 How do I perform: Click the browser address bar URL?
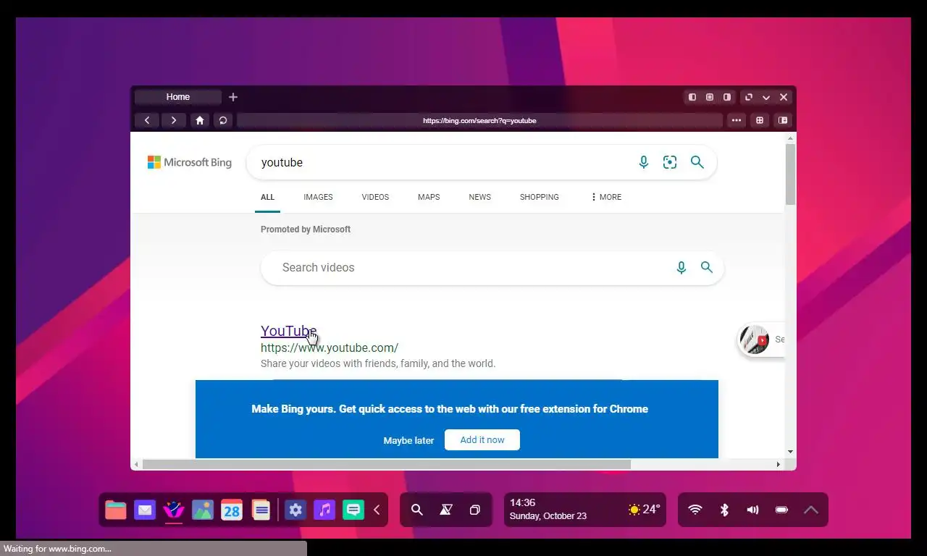(x=479, y=120)
